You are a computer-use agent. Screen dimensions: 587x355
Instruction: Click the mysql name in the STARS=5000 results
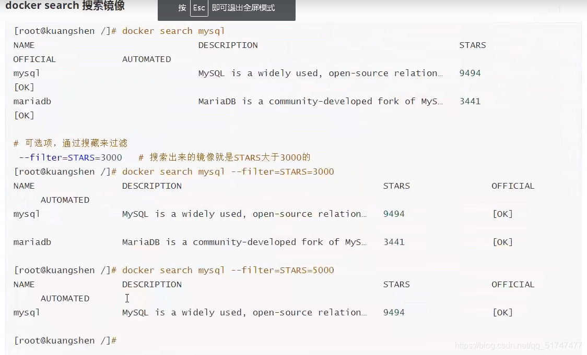[x=27, y=313]
